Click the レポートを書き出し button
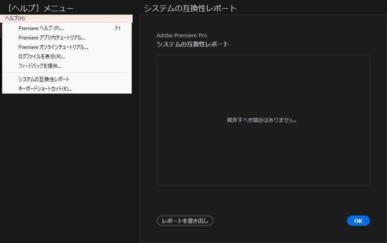The height and width of the screenshot is (243, 387). (x=185, y=221)
